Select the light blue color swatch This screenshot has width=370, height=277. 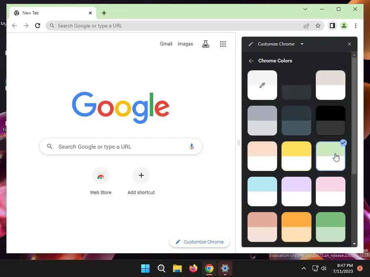(x=262, y=192)
